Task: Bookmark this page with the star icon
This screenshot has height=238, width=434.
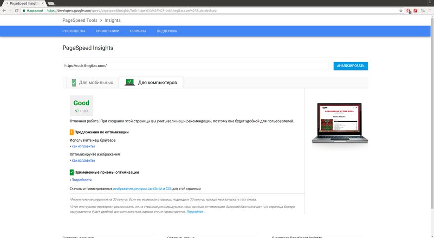Action: pos(401,11)
